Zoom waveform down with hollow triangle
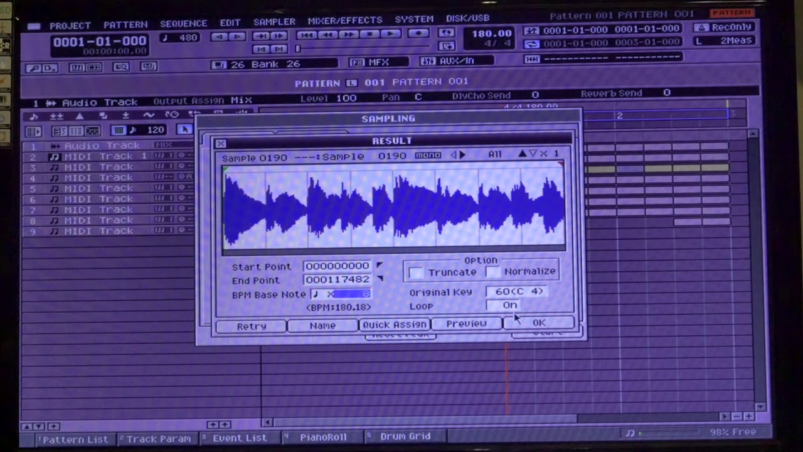 tap(533, 154)
